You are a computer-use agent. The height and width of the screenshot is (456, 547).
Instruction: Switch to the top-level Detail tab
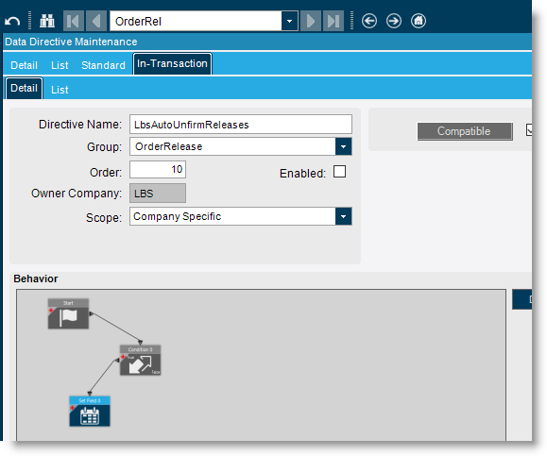coord(24,65)
